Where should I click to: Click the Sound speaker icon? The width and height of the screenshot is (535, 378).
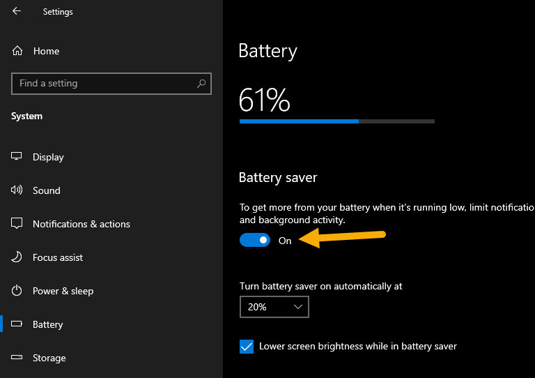point(17,190)
